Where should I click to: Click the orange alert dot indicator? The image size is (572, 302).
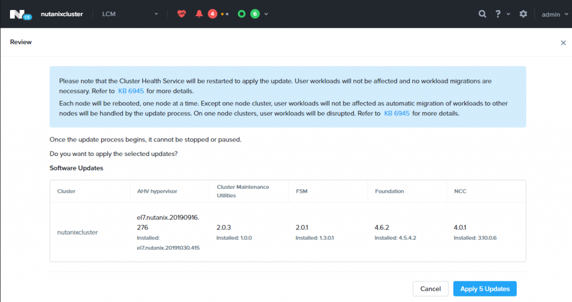(x=222, y=14)
